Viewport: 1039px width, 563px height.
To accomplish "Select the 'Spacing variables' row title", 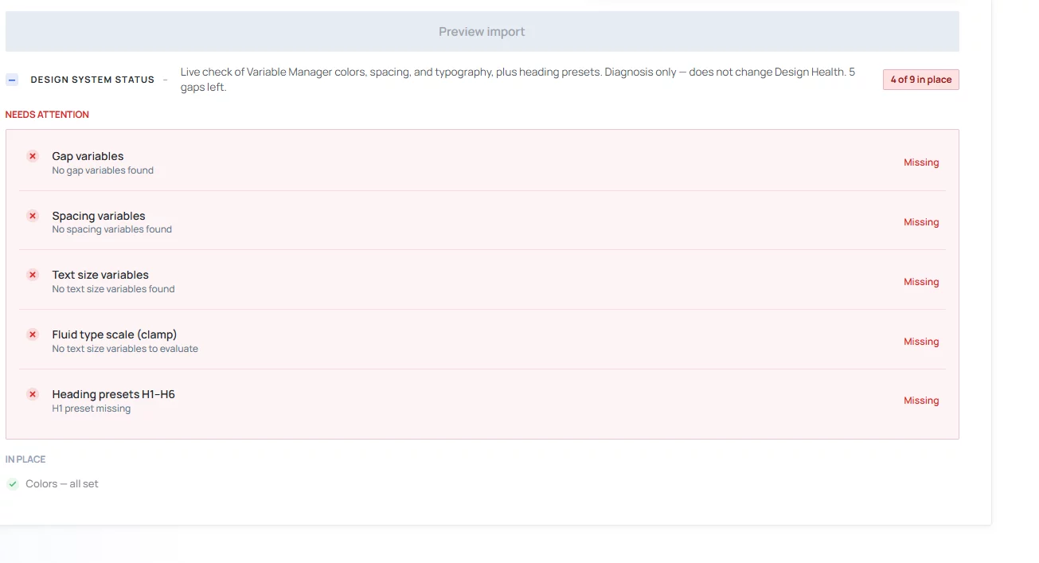I will point(99,216).
